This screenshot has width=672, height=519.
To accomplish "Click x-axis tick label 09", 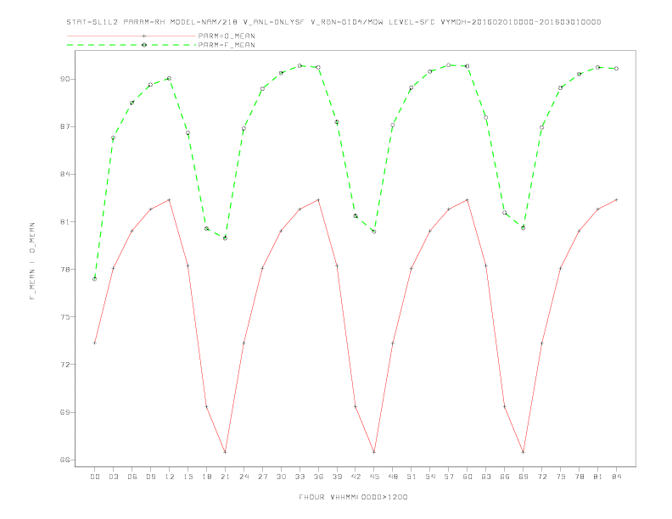I will coord(151,477).
